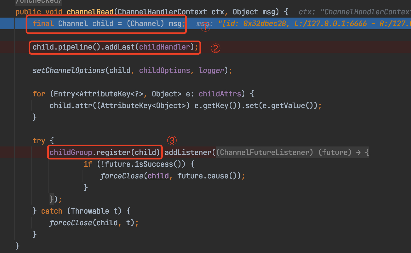This screenshot has height=253, width=411.
Task: Click the setChannelOptions method call
Action: click(x=69, y=71)
